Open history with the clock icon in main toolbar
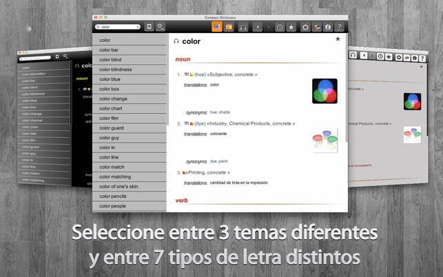443x277 pixels. click(x=280, y=27)
